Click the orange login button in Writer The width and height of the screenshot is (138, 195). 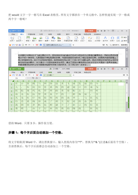coord(90,31)
